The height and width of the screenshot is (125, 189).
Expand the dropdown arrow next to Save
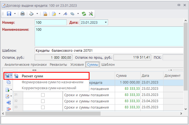coord(15,14)
